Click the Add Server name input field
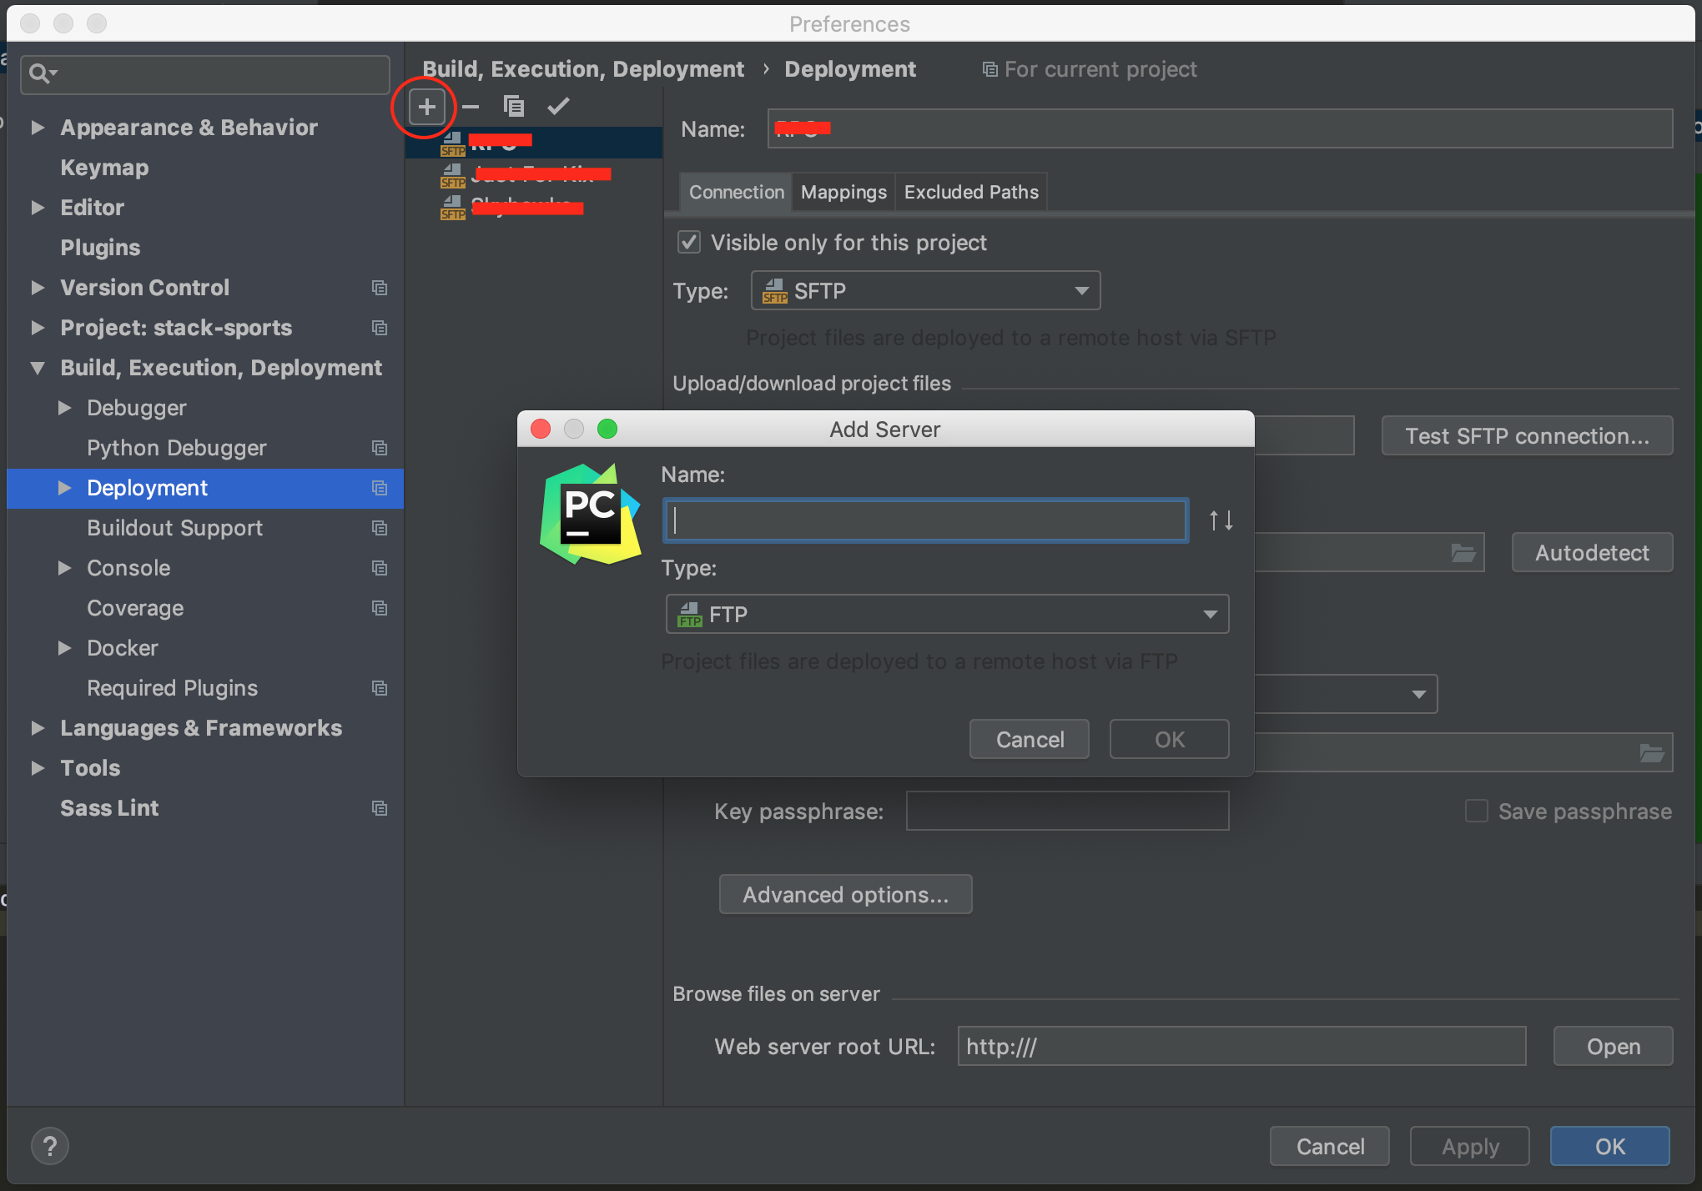 pos(925,521)
